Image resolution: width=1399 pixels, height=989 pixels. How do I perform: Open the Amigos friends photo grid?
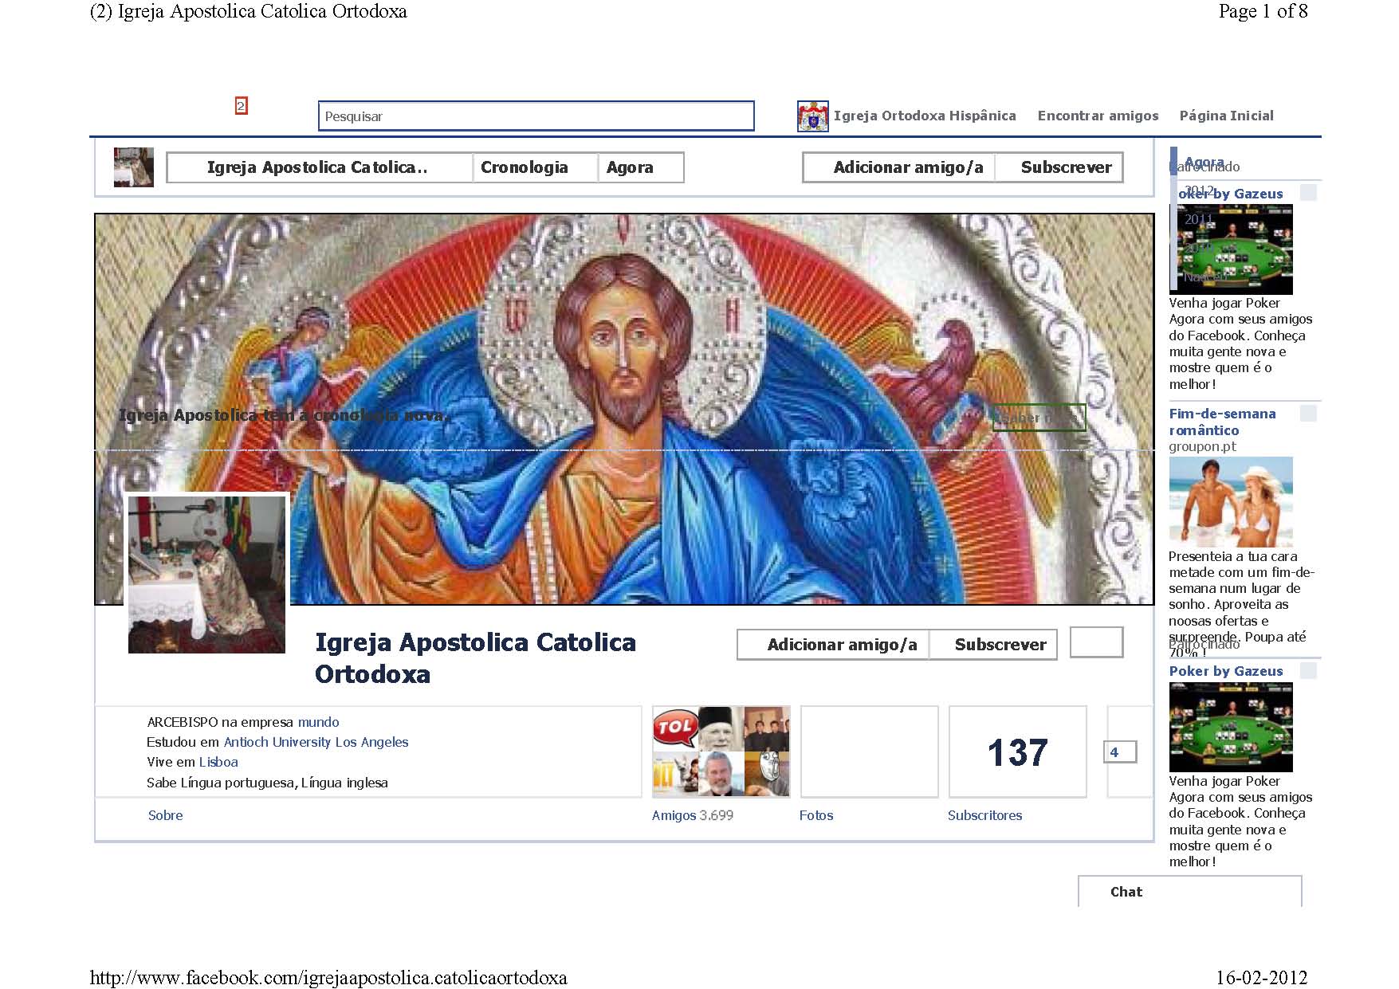pyautogui.click(x=721, y=751)
